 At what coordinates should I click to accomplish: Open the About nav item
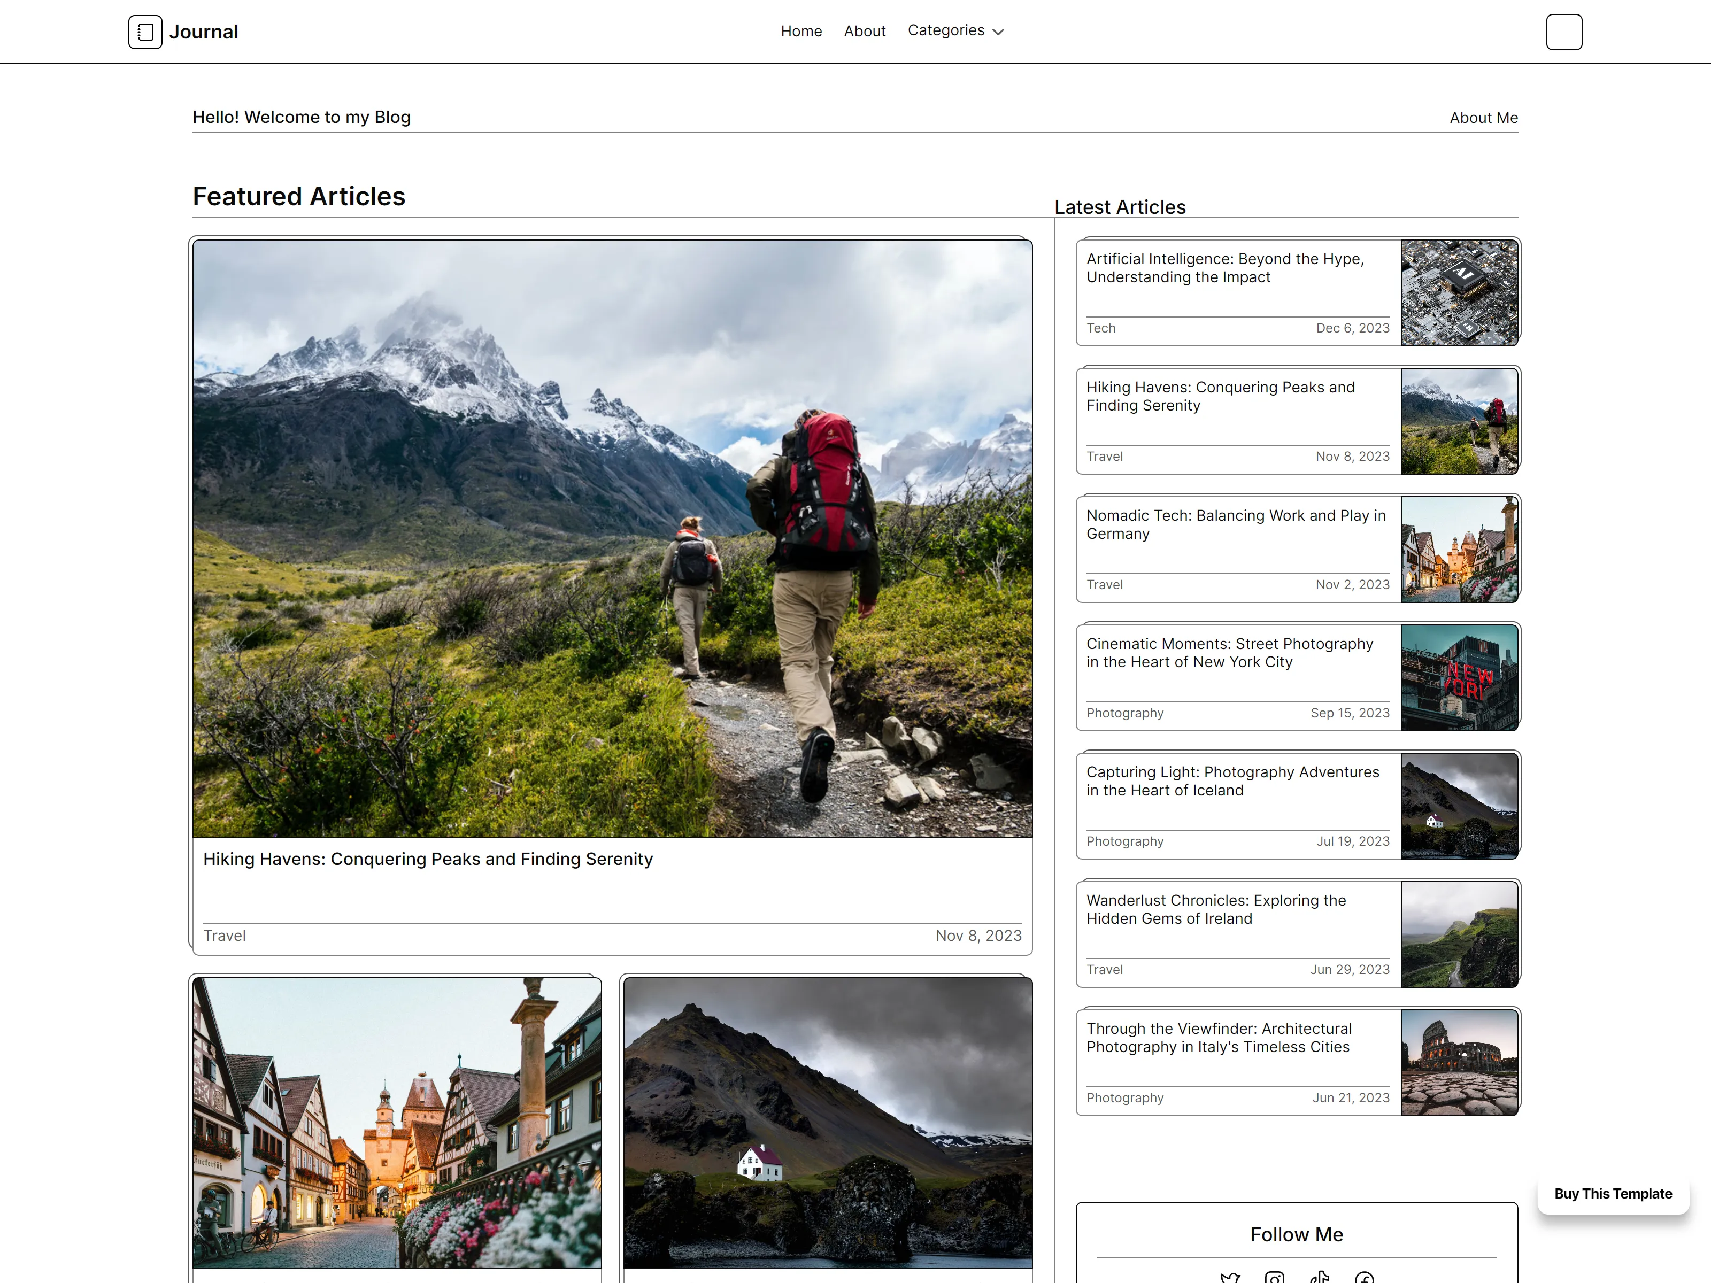[865, 31]
